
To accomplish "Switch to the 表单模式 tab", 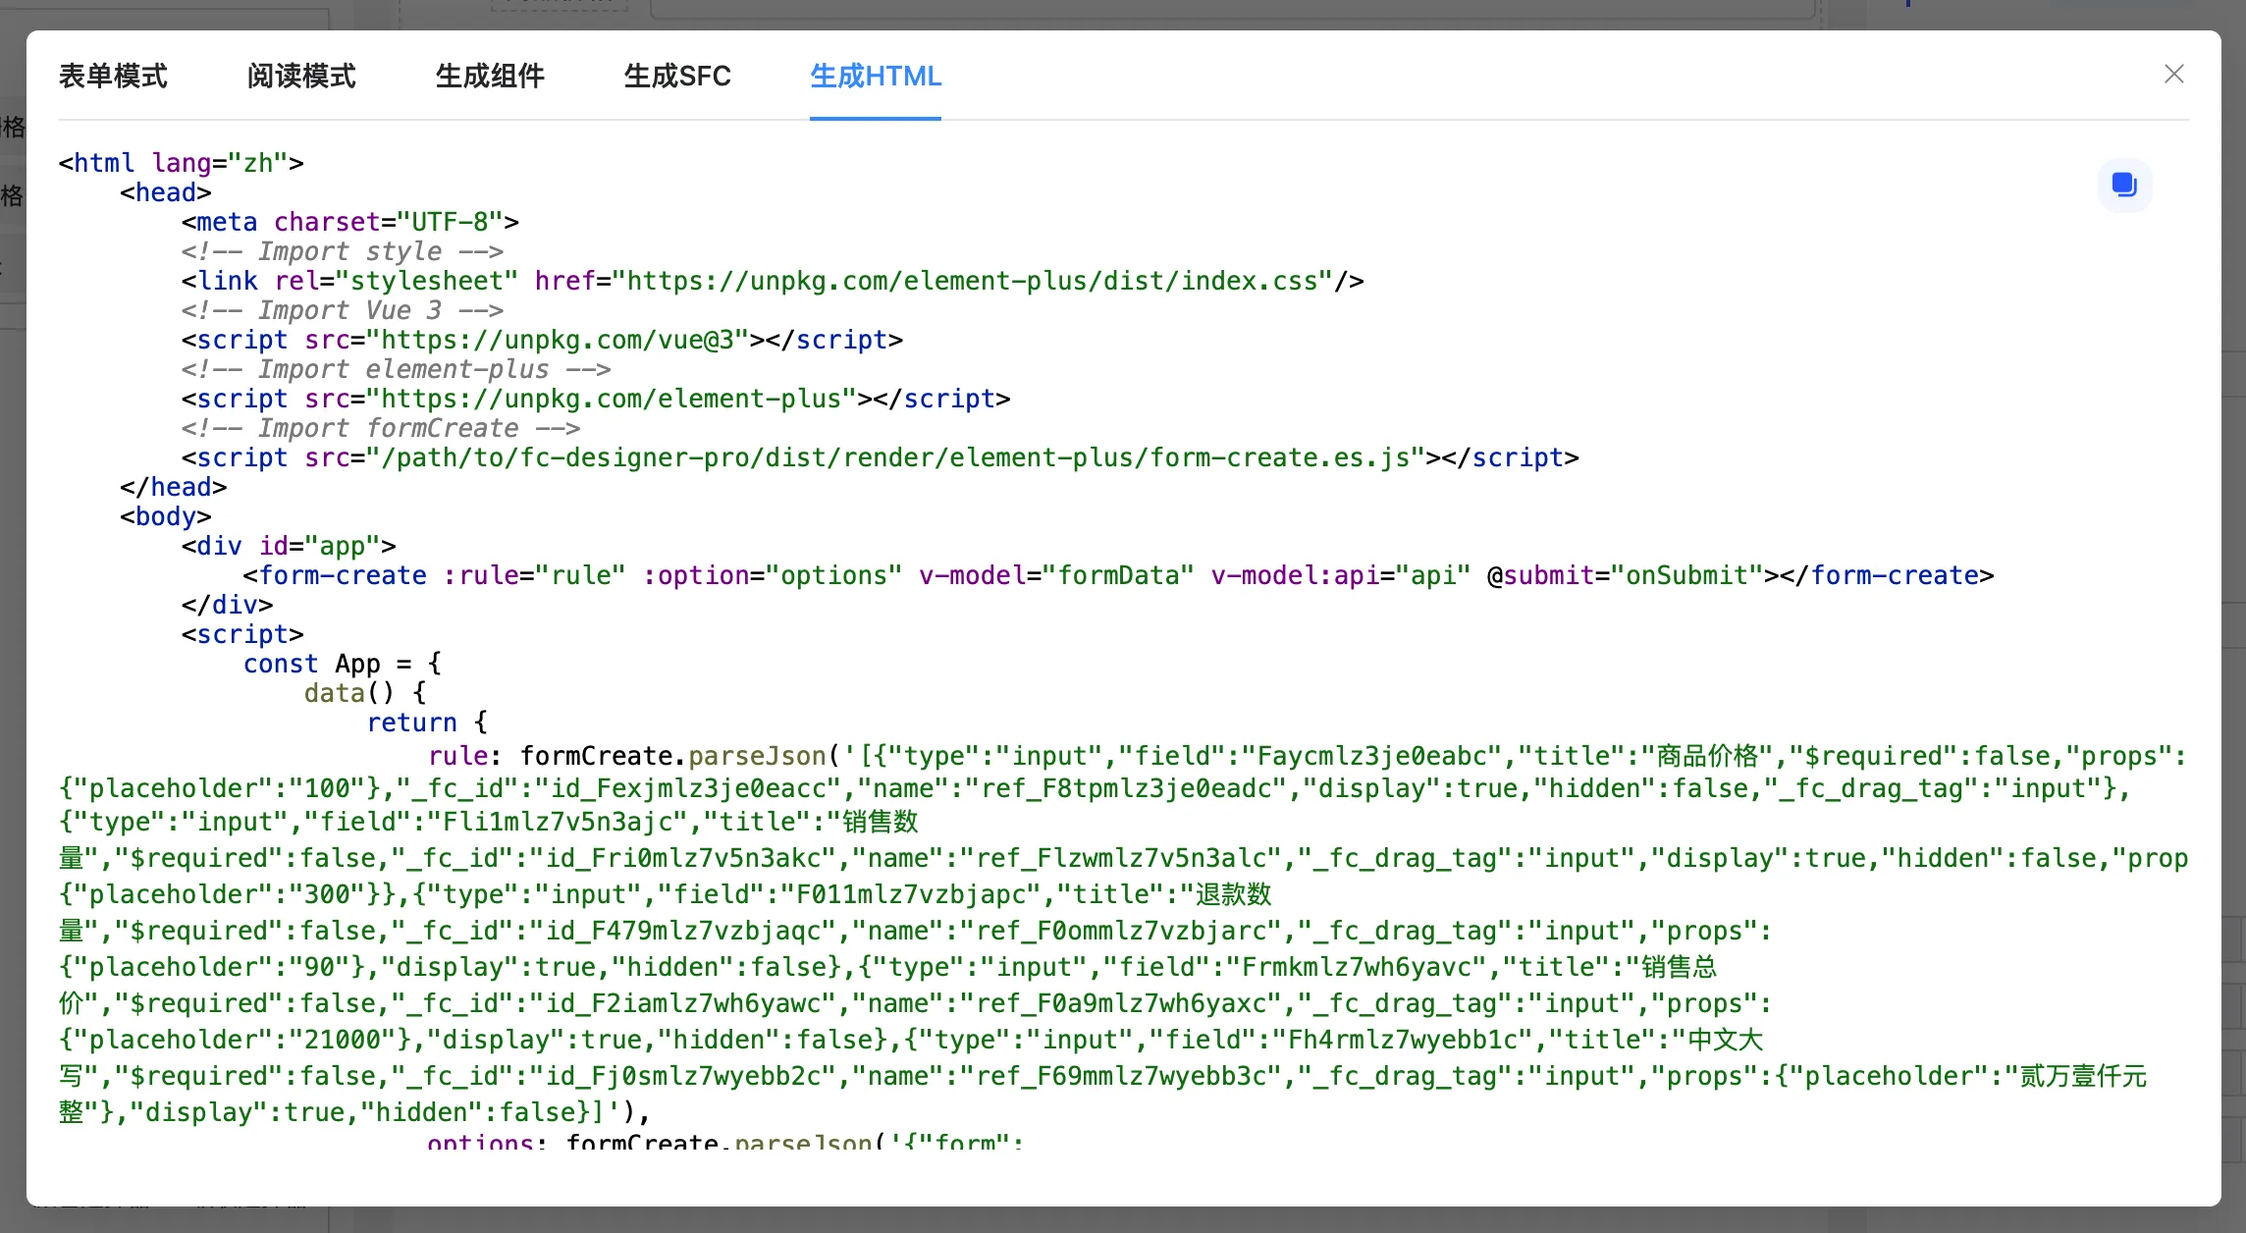I will tap(113, 77).
